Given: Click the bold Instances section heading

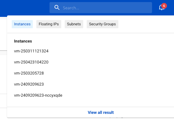Looking at the screenshot, I should click(x=23, y=41).
